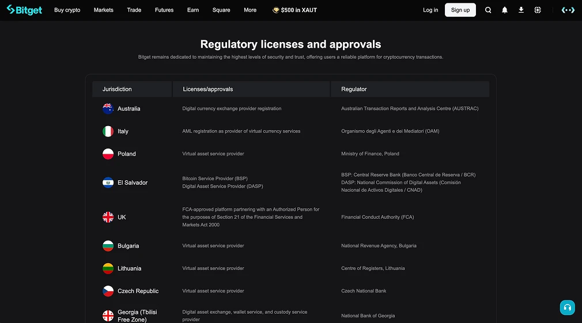Select the Czech Republic jurisdiction label
The width and height of the screenshot is (582, 323).
coord(138,291)
